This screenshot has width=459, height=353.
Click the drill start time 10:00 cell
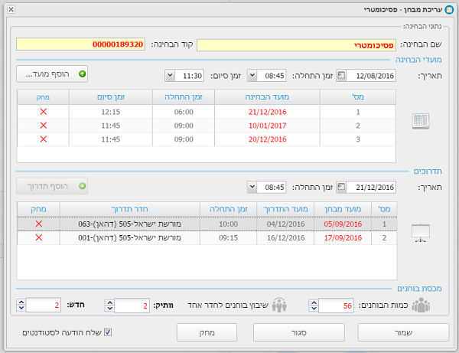point(228,224)
